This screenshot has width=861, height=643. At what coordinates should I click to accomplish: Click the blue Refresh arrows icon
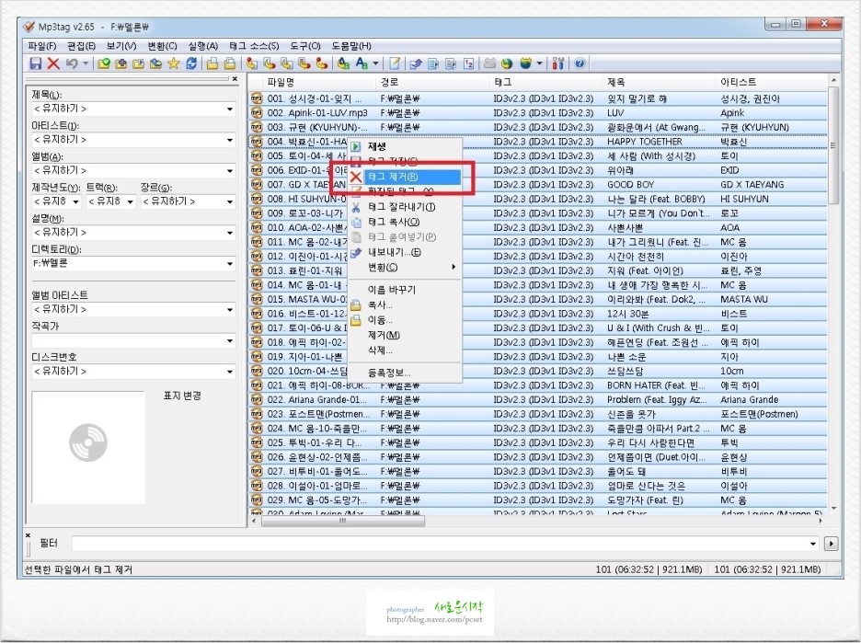point(191,63)
